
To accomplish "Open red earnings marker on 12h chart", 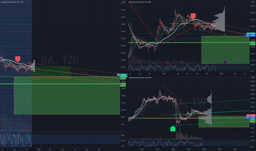I will (x=26, y=129).
